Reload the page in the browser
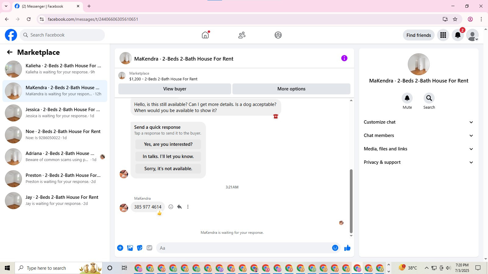 (x=29, y=19)
